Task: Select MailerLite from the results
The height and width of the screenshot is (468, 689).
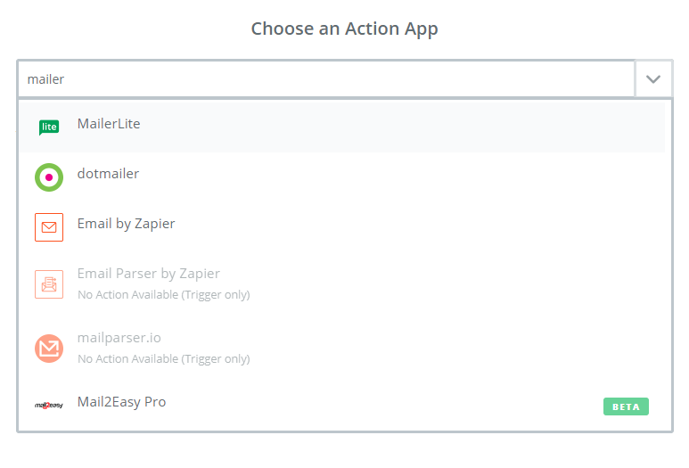Action: point(342,127)
